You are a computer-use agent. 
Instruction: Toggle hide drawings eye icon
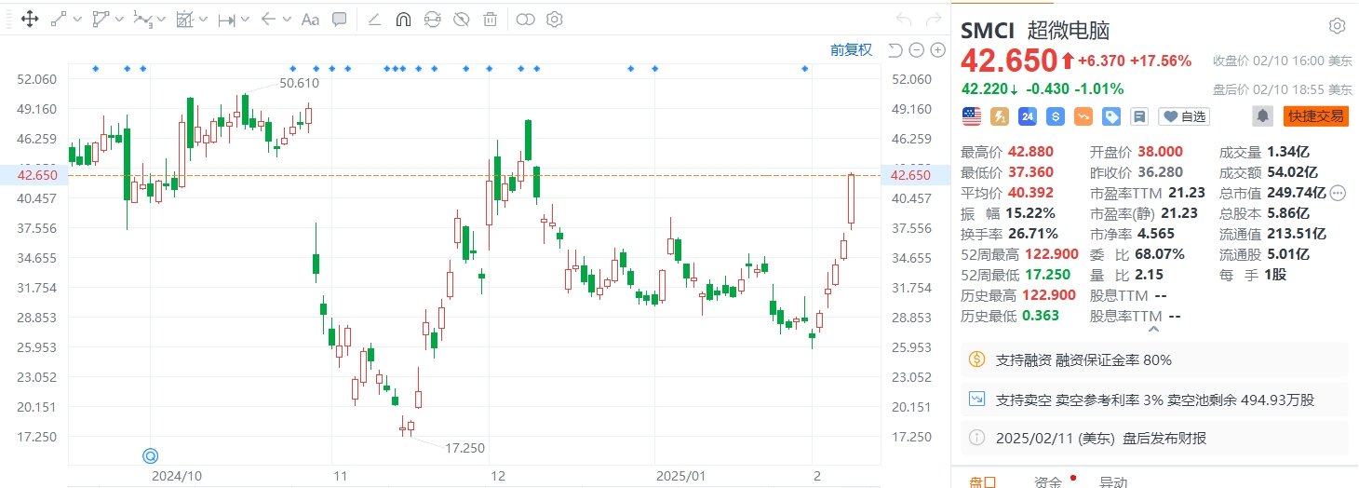461,19
